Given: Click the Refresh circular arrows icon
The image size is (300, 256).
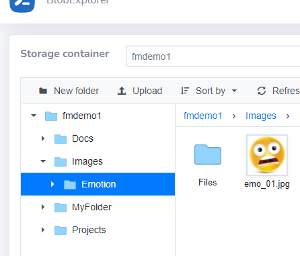Looking at the screenshot, I should (x=262, y=91).
